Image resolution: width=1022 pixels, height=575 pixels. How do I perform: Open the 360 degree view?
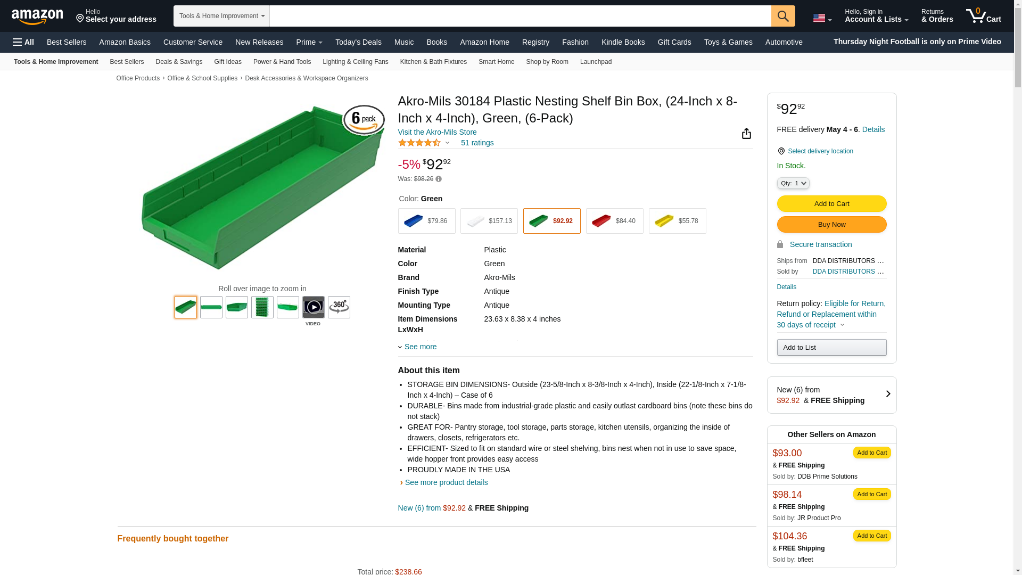pyautogui.click(x=339, y=307)
